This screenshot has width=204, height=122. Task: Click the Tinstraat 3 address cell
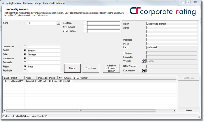[31, 81]
